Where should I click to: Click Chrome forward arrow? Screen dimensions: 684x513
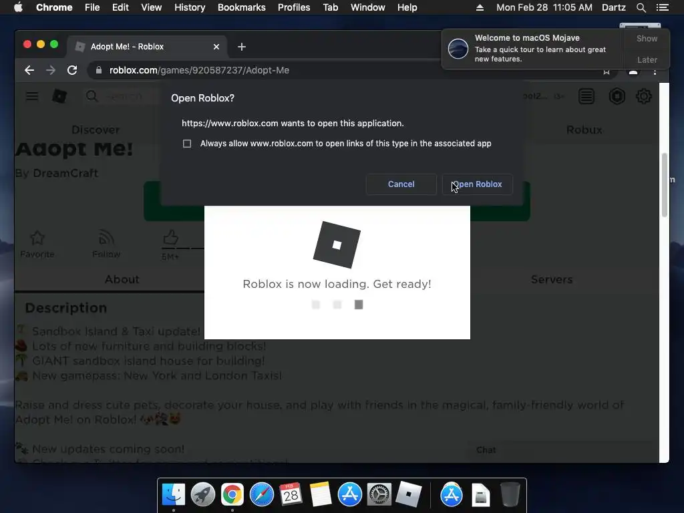51,70
